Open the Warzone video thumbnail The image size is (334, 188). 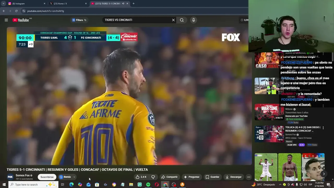[269, 112]
